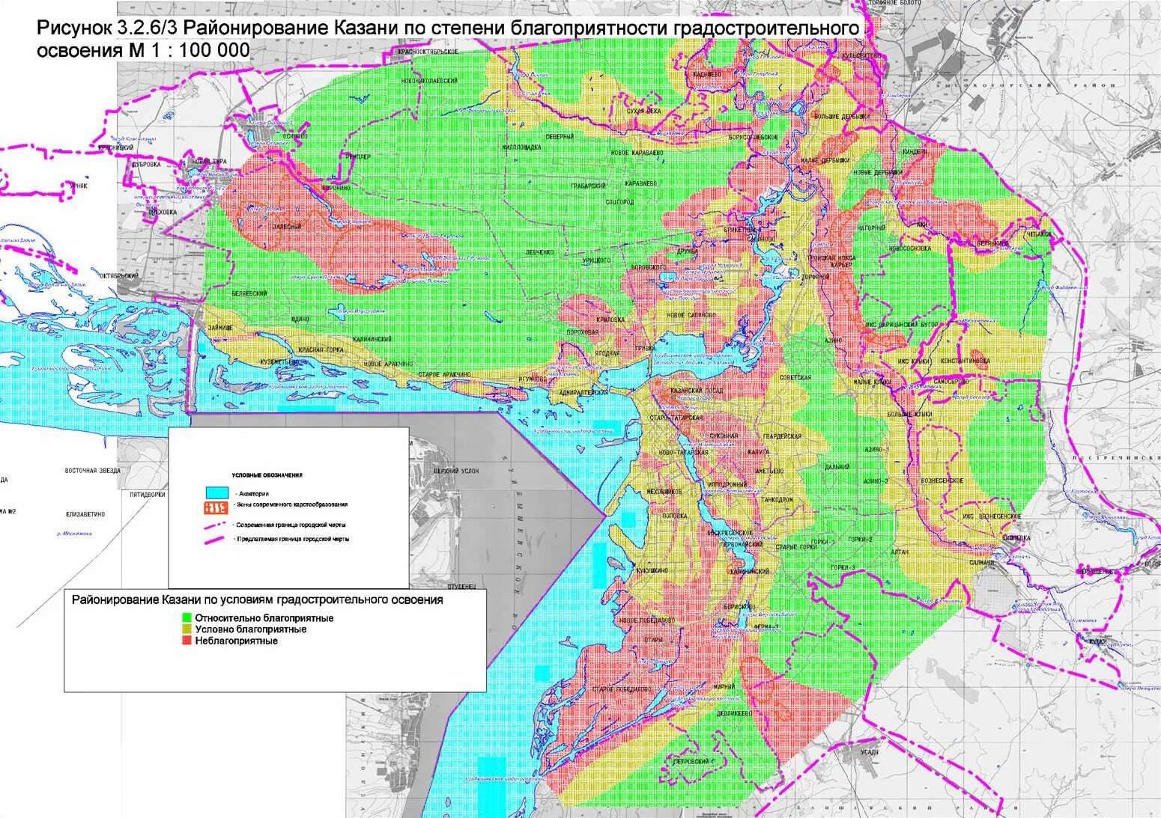Click the 'Константиновка' map label
This screenshot has width=1161, height=818.
(966, 361)
